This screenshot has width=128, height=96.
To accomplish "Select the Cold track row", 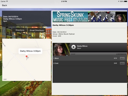I will click(x=90, y=63).
